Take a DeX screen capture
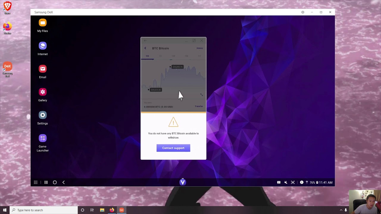Screen dimensions: 381x214 [293, 182]
